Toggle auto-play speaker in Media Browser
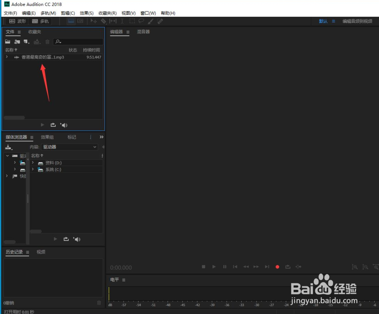Viewport: 379px width, 314px height. [77, 239]
